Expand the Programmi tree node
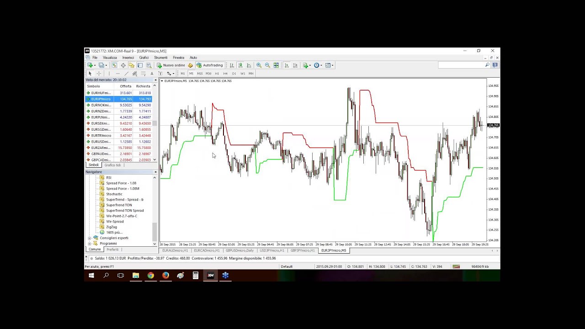This screenshot has width=585, height=329. (90, 244)
